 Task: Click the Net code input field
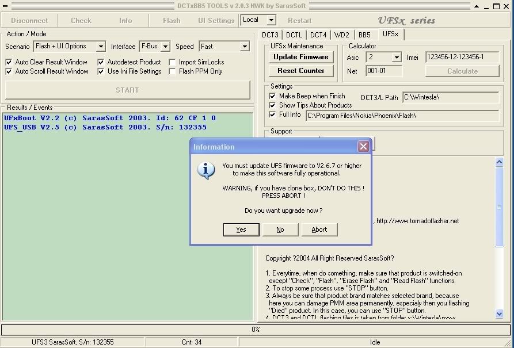(x=384, y=71)
